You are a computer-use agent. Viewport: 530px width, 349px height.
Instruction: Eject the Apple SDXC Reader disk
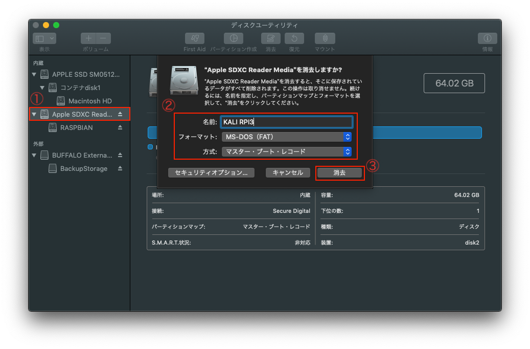[120, 115]
